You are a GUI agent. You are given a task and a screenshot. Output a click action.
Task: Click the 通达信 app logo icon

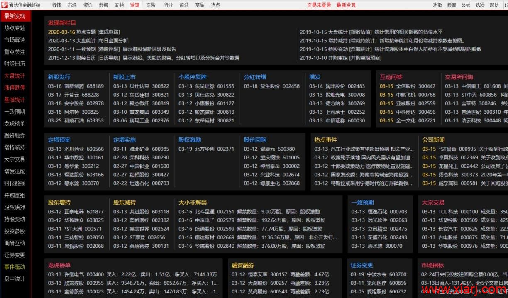click(5, 5)
